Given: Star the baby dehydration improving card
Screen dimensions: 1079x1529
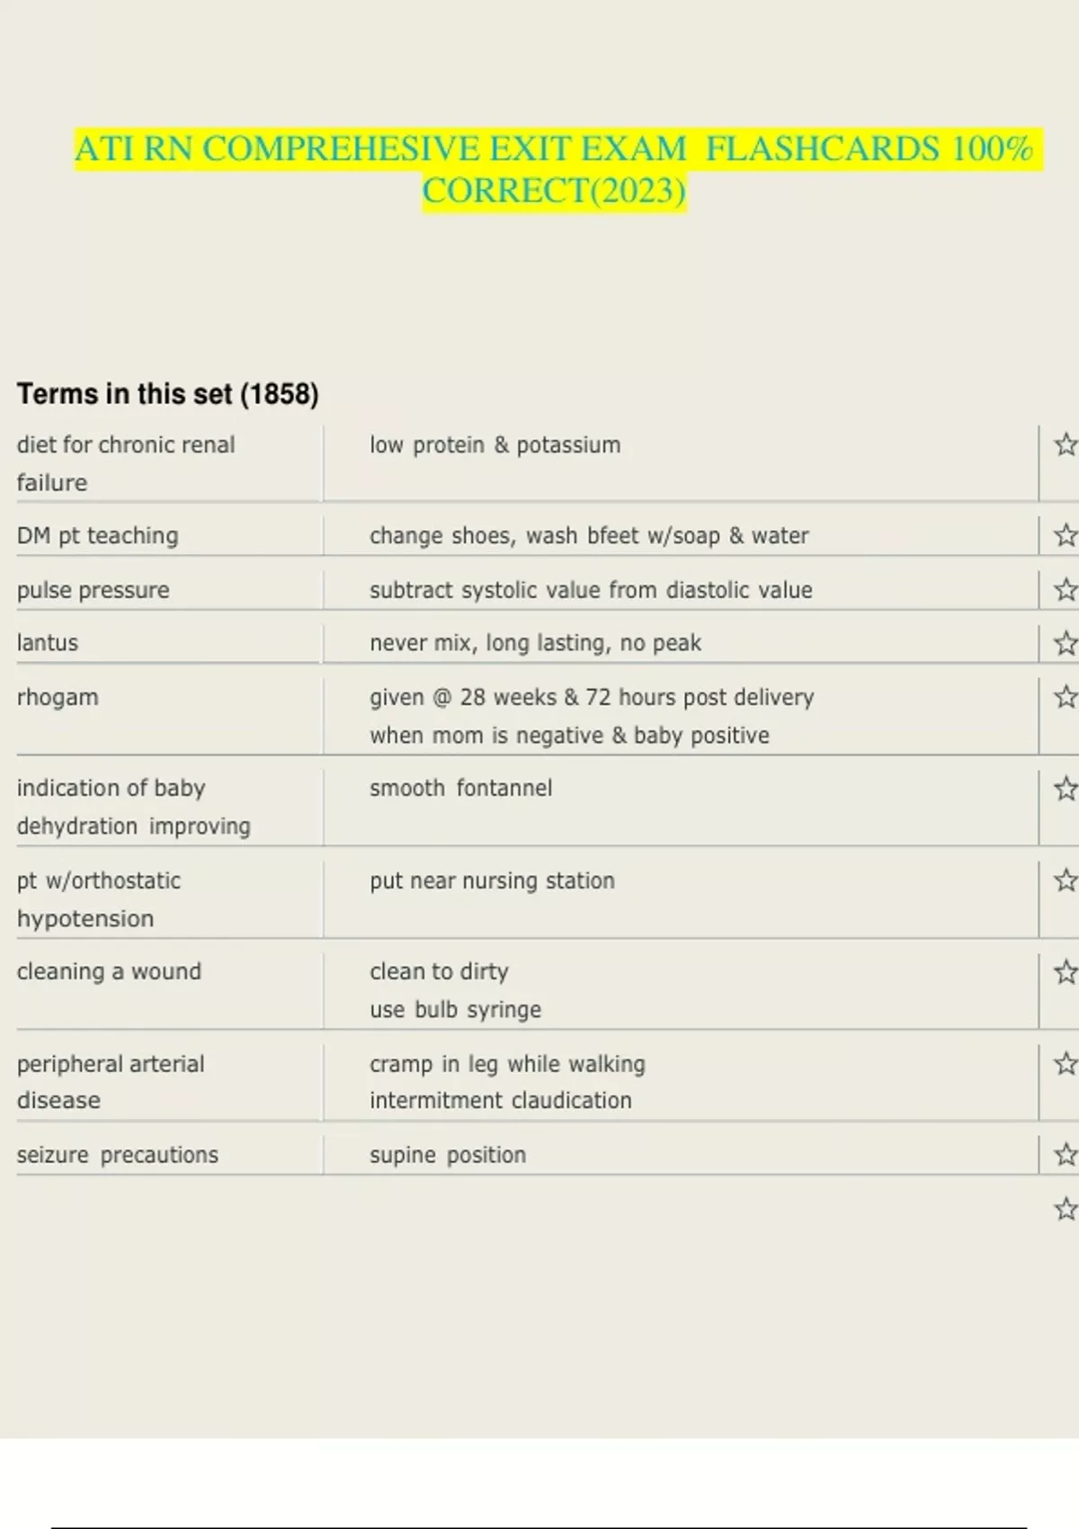Looking at the screenshot, I should pos(1066,789).
